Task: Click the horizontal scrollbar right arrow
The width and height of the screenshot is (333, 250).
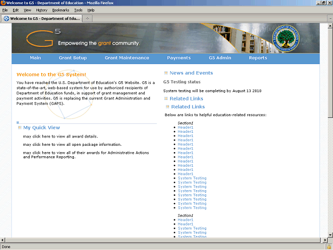Action: click(325, 240)
